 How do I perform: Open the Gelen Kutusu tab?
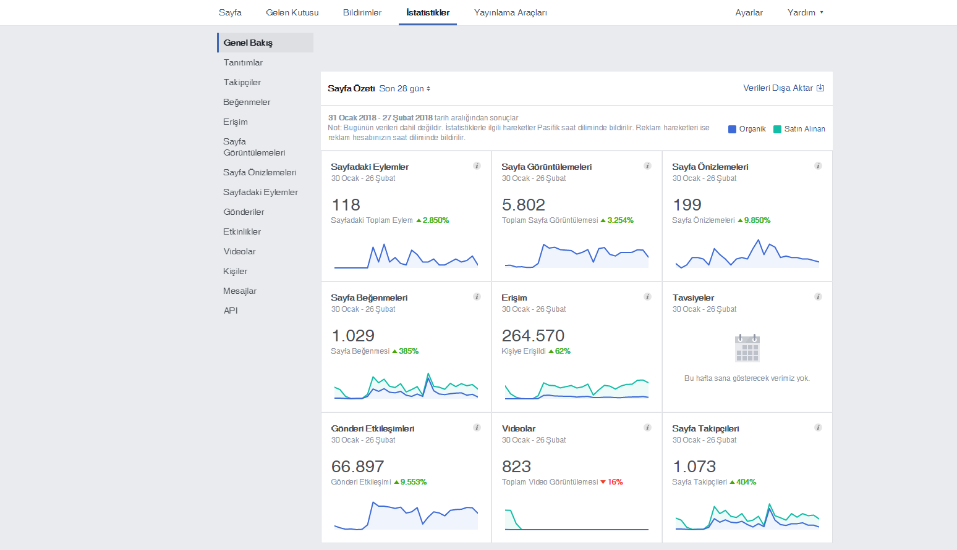pos(292,12)
